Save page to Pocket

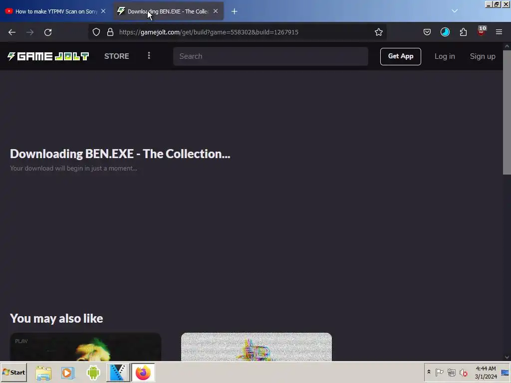tap(427, 32)
